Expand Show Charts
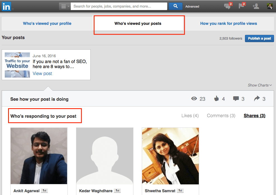 coord(260,85)
